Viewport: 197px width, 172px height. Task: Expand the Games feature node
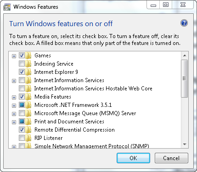pyautogui.click(x=14, y=56)
